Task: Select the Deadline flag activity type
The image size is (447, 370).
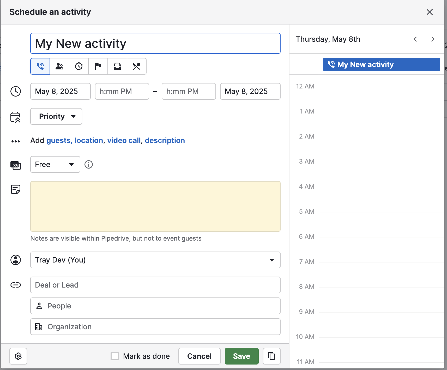Action: point(98,66)
